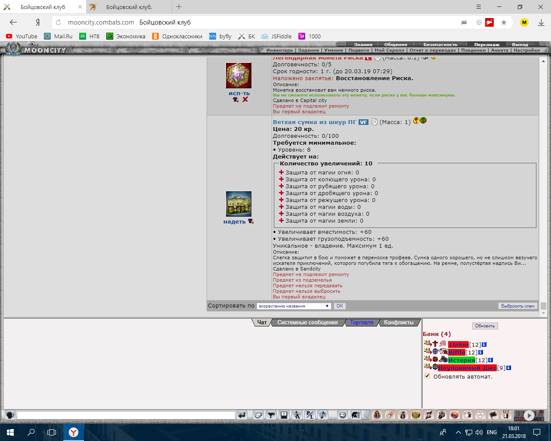This screenshot has height=441, width=551.
Task: Click the helmet icon right of the smiley
Action: pos(355,415)
